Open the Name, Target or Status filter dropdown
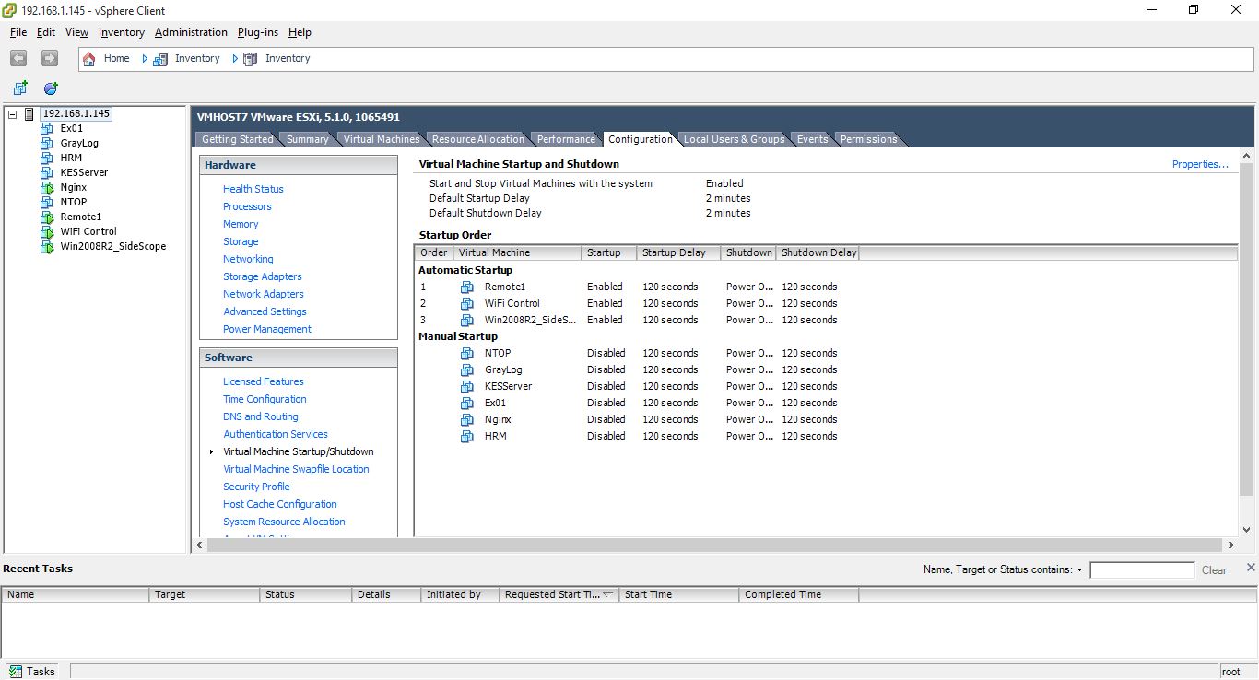Viewport: 1259px width, 680px height. [1079, 570]
